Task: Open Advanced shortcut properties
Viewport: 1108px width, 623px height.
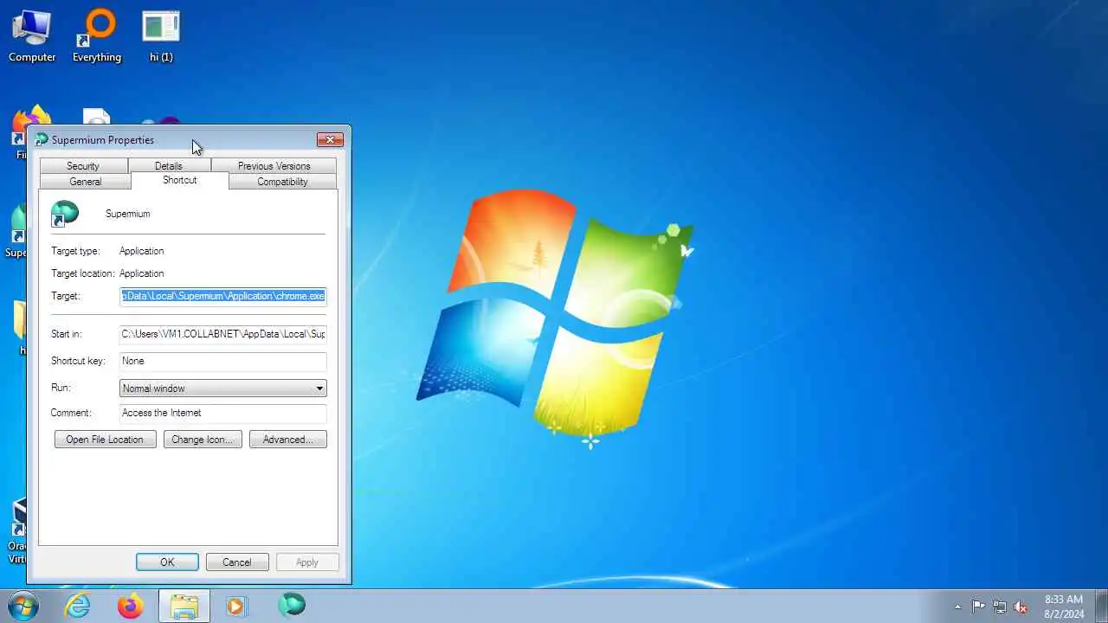Action: coord(288,440)
